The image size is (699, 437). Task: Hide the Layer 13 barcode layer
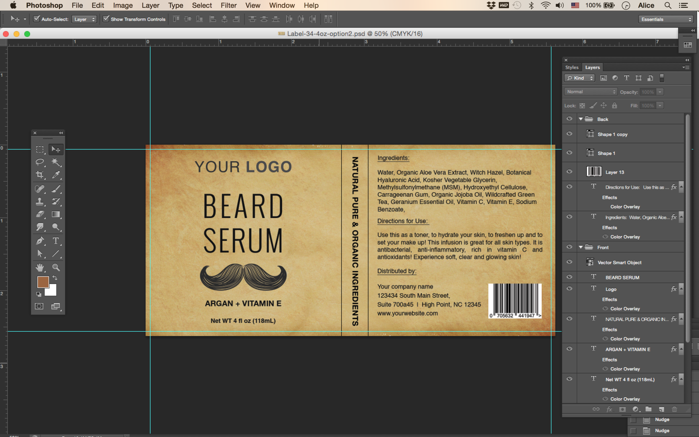tap(569, 172)
